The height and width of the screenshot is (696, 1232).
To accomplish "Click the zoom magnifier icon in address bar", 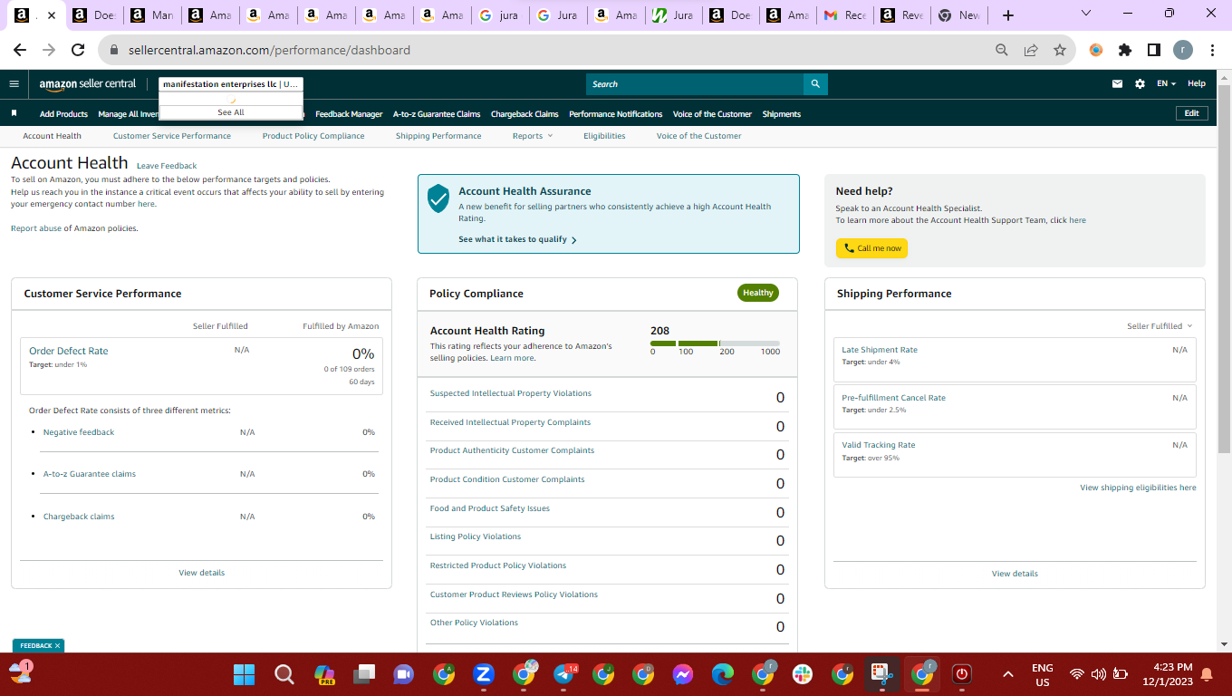I will [x=1002, y=50].
